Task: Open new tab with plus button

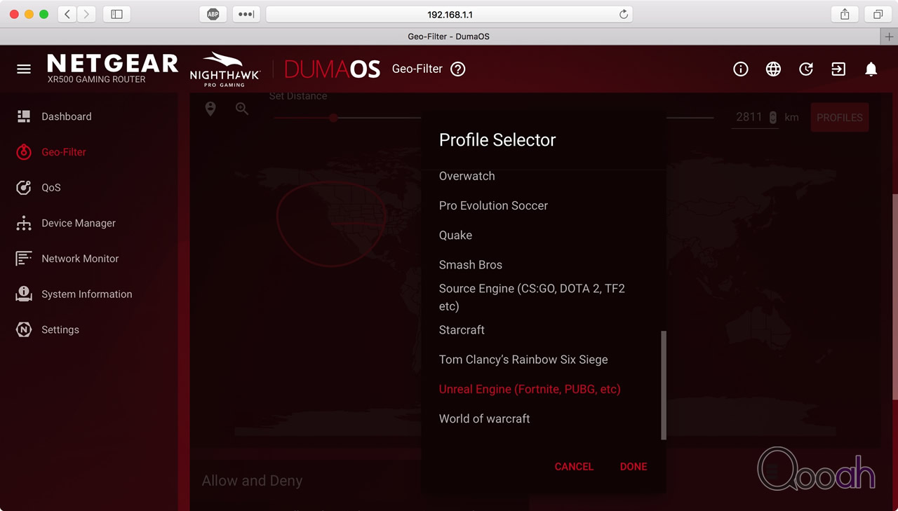Action: click(x=890, y=36)
